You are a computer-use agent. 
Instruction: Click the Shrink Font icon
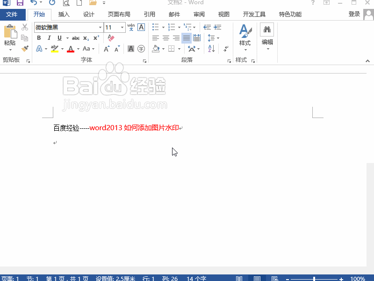click(117, 49)
